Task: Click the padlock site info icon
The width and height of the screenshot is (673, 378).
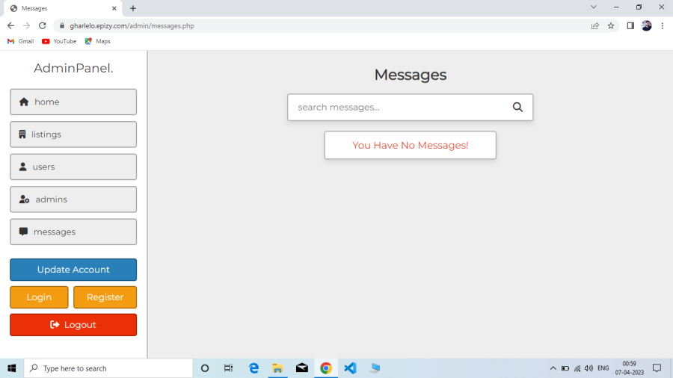Action: [62, 25]
